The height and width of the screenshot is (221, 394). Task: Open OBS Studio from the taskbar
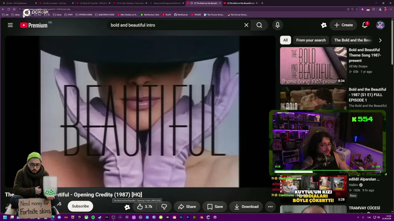tap(113, 217)
